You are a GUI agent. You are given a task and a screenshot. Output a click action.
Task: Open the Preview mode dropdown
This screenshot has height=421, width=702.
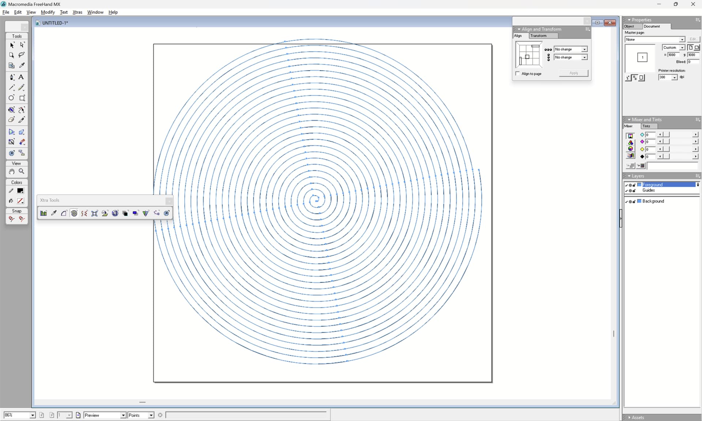(123, 415)
